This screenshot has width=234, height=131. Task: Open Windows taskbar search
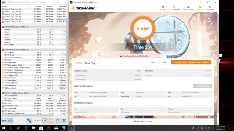11,128
